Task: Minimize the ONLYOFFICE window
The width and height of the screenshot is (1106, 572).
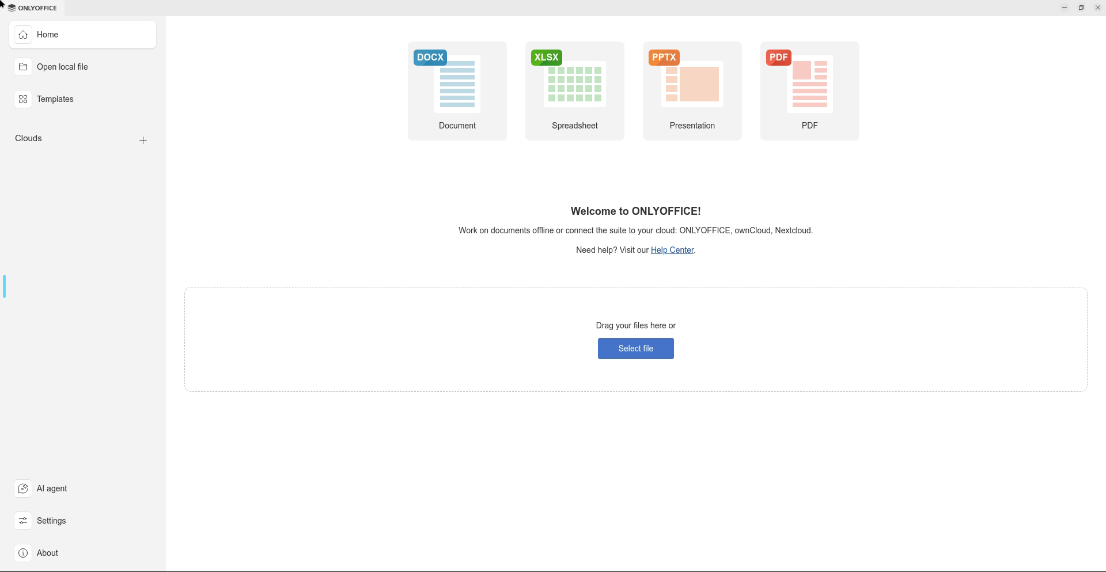Action: click(1064, 7)
